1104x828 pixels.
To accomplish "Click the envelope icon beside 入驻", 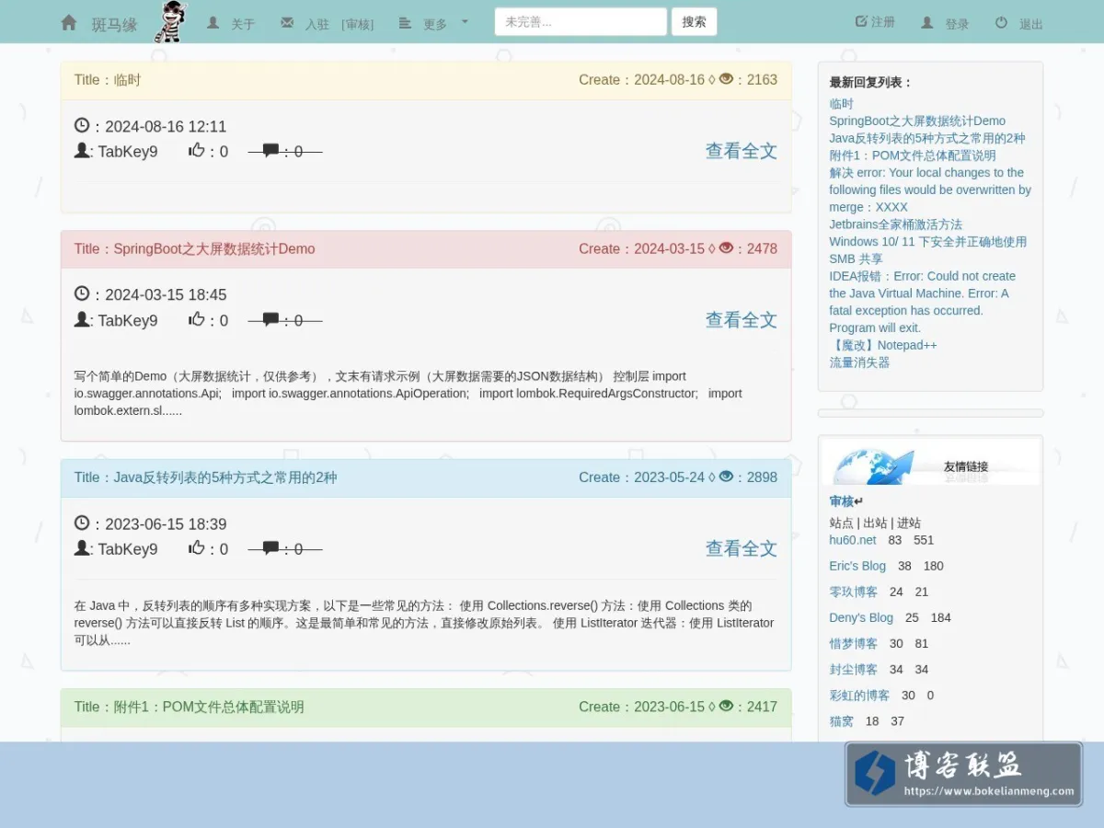I will [x=287, y=23].
